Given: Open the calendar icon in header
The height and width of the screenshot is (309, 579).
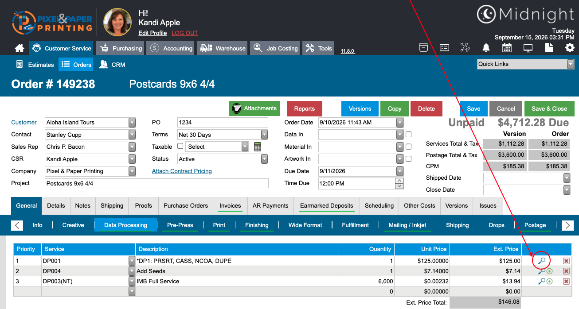Looking at the screenshot, I should coord(507,48).
